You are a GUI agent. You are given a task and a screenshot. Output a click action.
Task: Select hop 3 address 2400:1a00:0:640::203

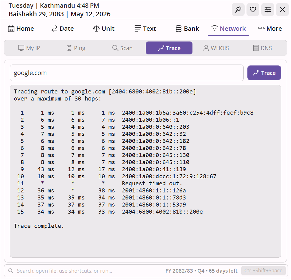click(156, 127)
